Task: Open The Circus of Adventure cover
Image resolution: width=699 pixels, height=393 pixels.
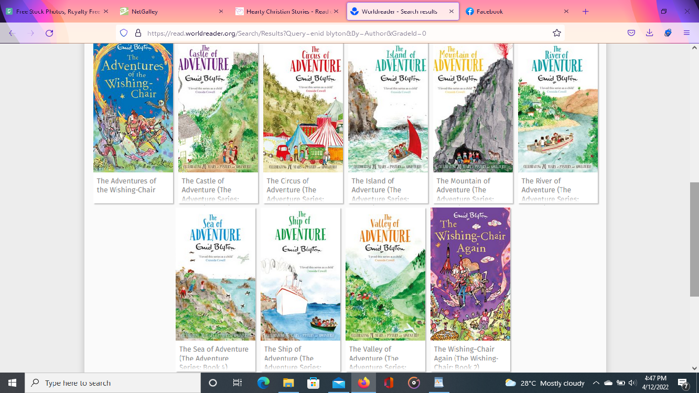Action: (303, 107)
